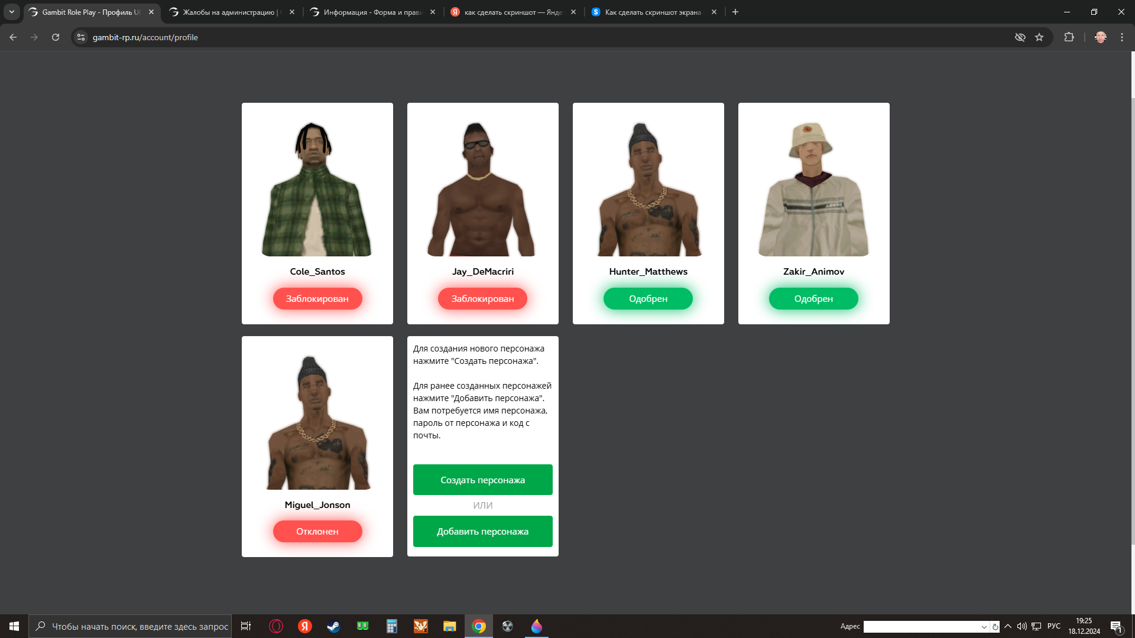Expand the taskbar Address dropdown
The height and width of the screenshot is (638, 1135).
984,627
